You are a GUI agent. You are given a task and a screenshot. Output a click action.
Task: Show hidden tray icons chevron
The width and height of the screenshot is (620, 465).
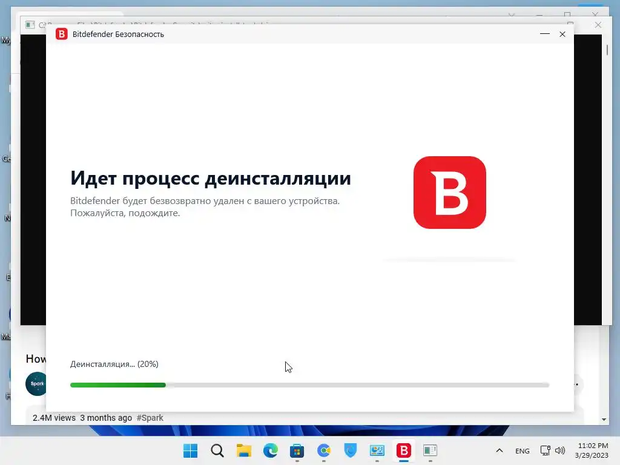(x=500, y=450)
